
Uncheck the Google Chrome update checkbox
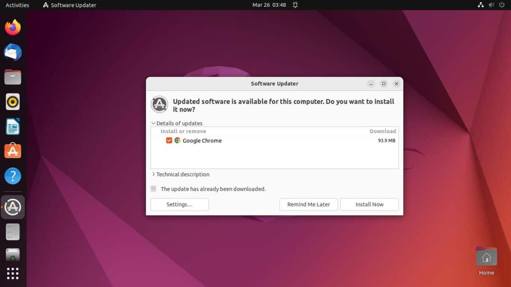click(x=169, y=141)
